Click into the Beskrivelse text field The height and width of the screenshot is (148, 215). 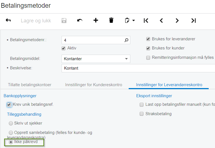point(137,68)
